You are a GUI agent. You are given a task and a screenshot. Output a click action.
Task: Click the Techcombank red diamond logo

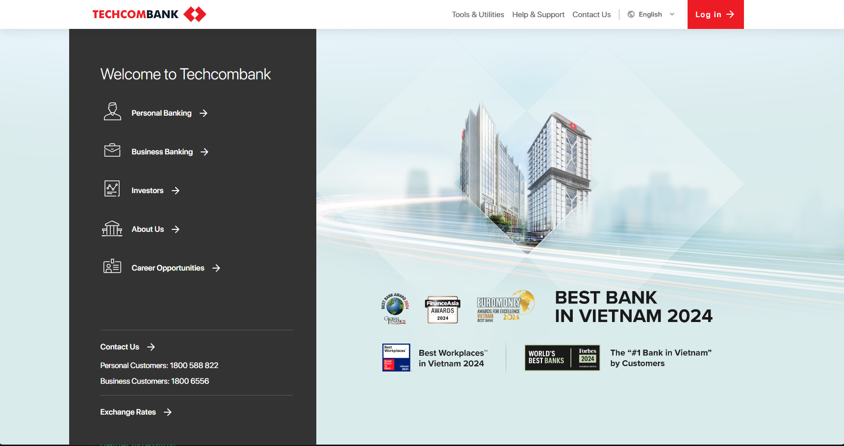click(x=195, y=14)
